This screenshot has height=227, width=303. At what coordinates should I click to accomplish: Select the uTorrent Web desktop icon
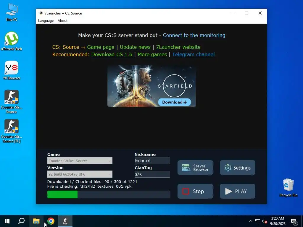12,41
